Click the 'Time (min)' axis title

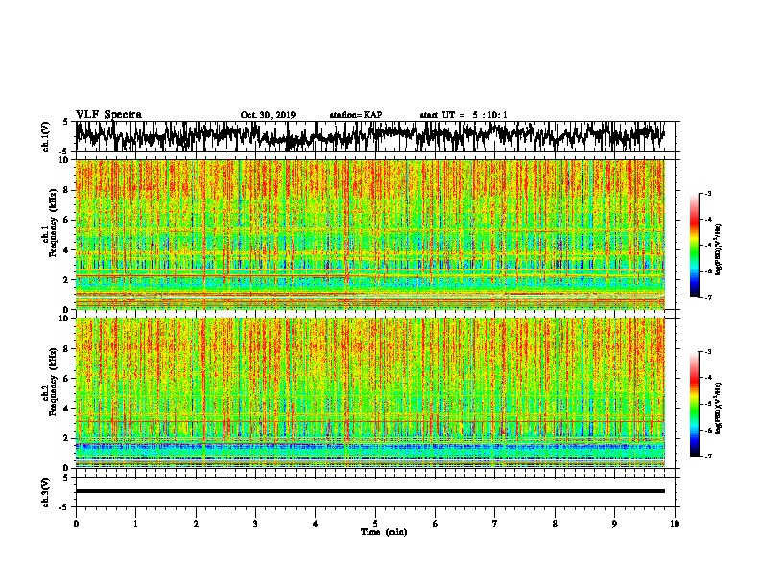click(384, 532)
